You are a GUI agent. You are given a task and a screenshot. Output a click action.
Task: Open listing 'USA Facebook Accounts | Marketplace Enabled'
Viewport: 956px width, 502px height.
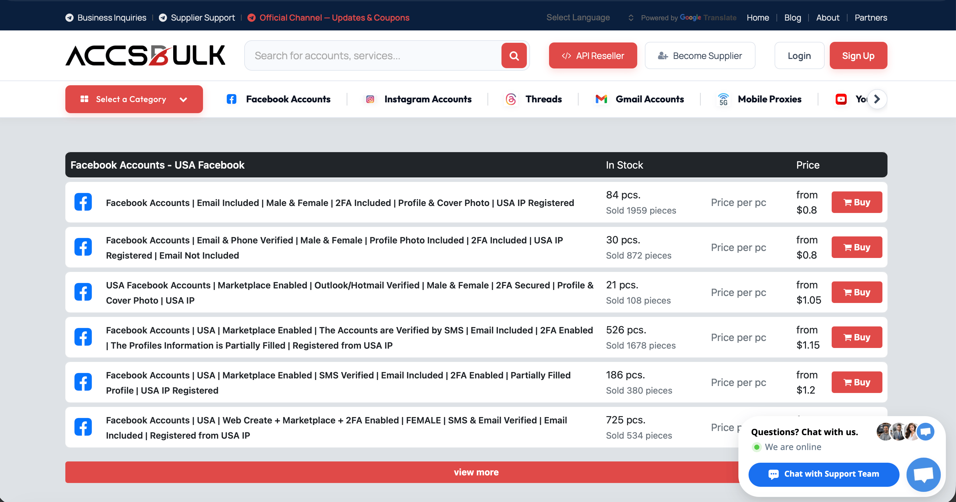(x=350, y=293)
